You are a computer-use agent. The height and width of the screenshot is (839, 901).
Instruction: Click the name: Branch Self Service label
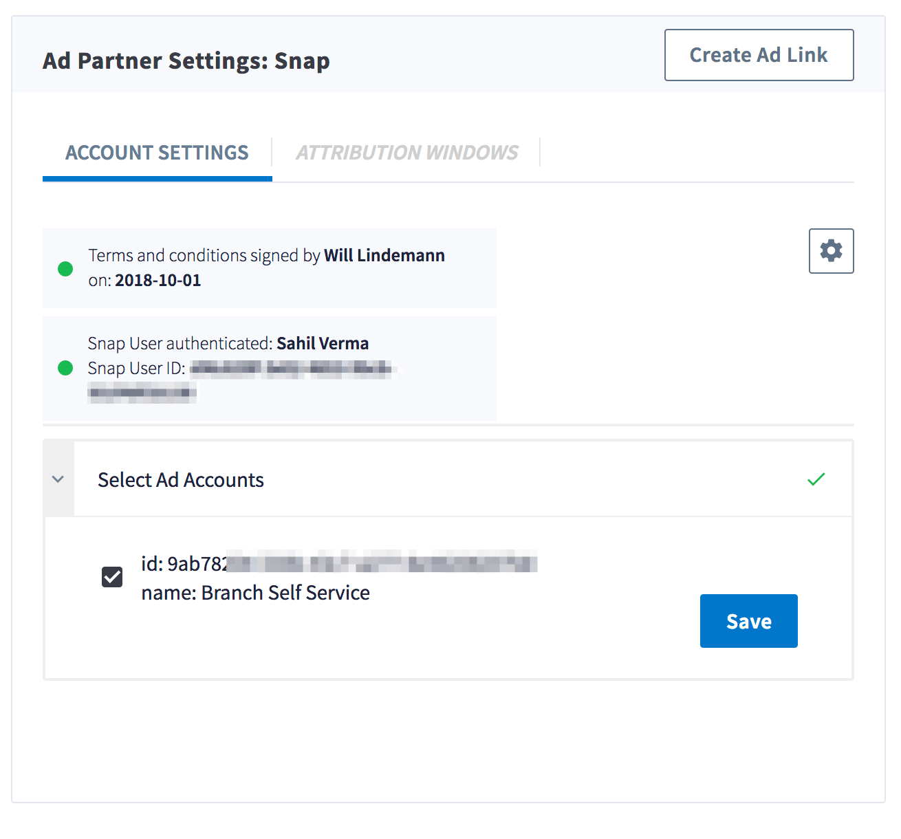click(255, 593)
